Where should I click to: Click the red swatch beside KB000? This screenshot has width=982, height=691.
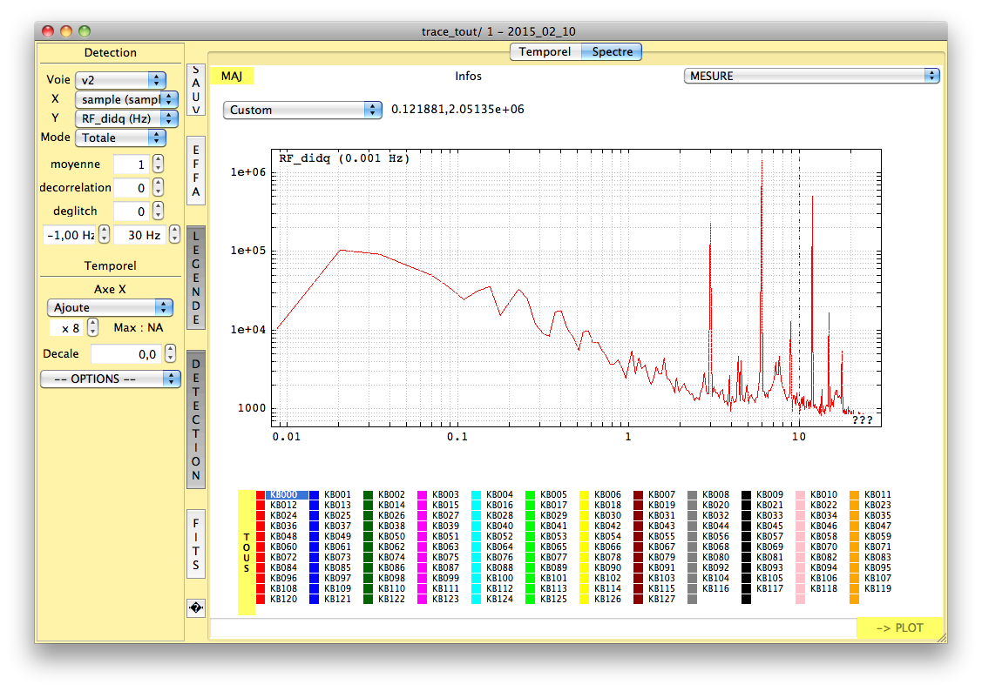click(x=261, y=494)
